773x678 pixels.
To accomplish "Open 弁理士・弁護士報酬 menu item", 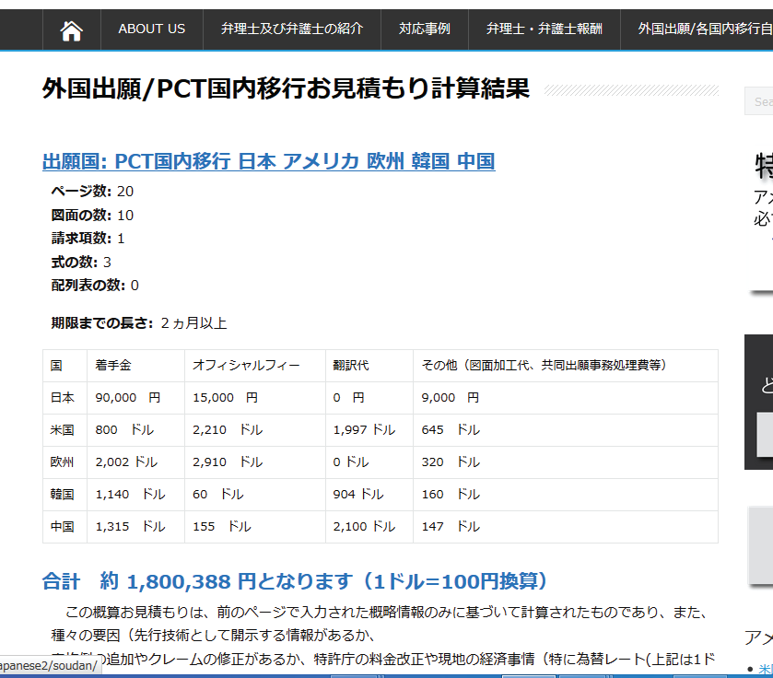I will click(x=545, y=29).
